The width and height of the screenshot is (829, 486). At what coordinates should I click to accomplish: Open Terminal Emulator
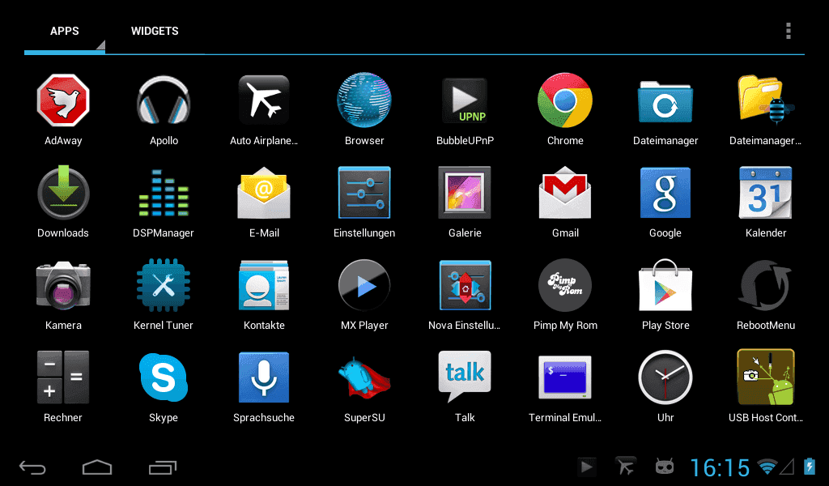pos(565,377)
